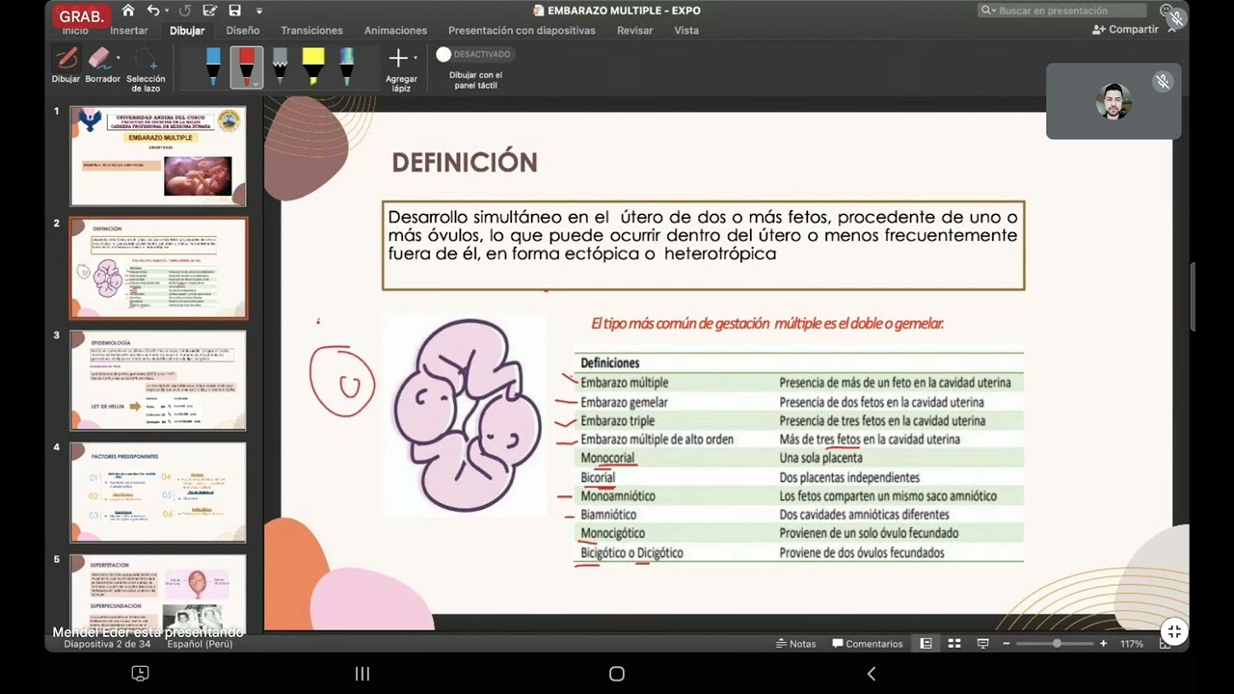Open the Comentarios pane
Viewport: 1234px width, 694px height.
coord(868,644)
